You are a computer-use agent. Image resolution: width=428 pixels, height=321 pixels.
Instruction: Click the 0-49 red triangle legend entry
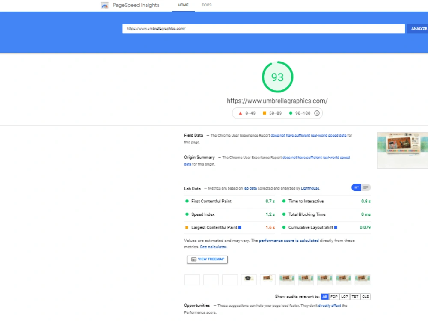(x=247, y=113)
